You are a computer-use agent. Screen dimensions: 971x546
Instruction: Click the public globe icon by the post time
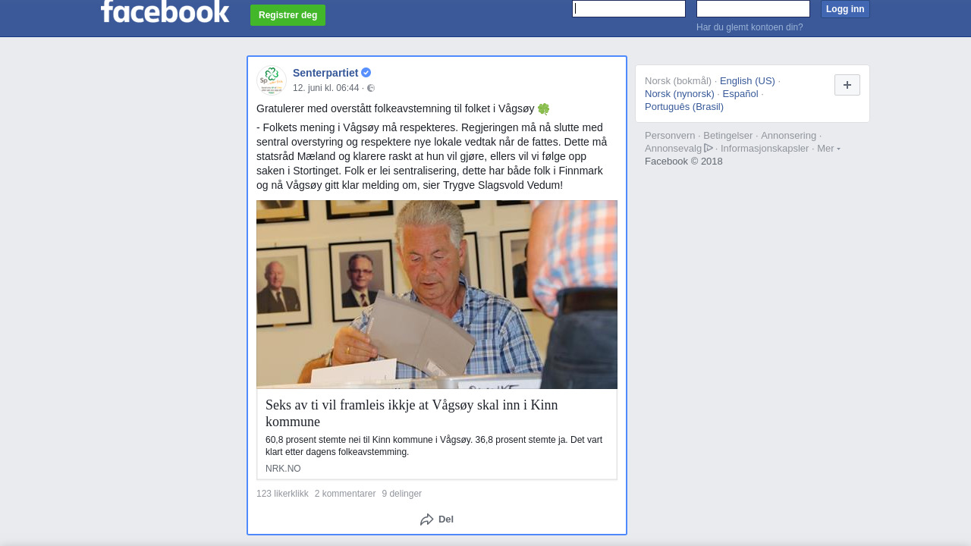click(x=371, y=88)
